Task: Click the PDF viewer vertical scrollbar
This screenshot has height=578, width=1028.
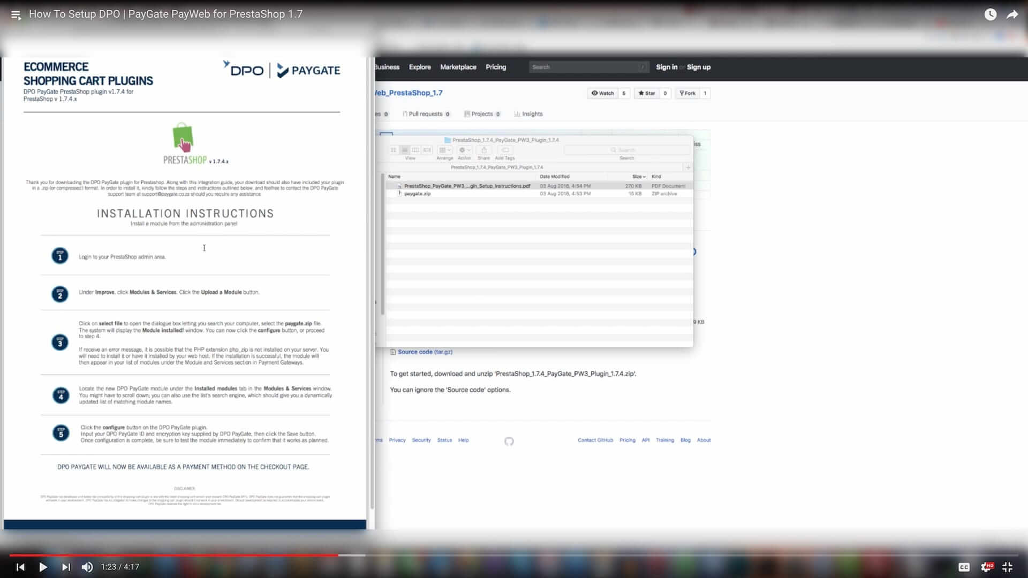Action: click(372, 284)
